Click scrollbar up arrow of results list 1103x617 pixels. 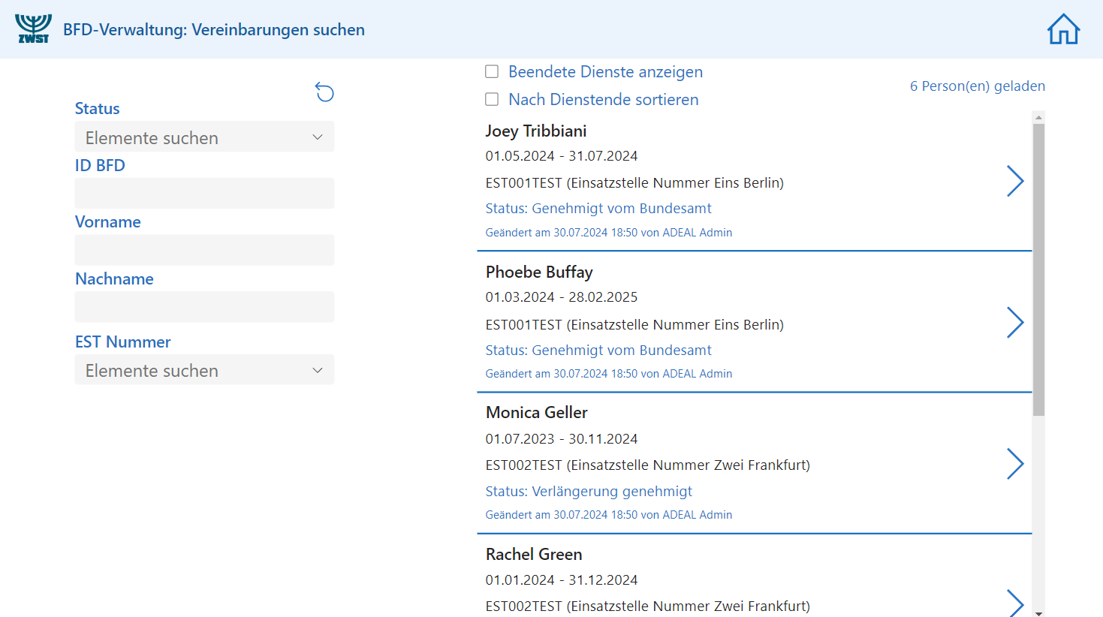tap(1038, 117)
